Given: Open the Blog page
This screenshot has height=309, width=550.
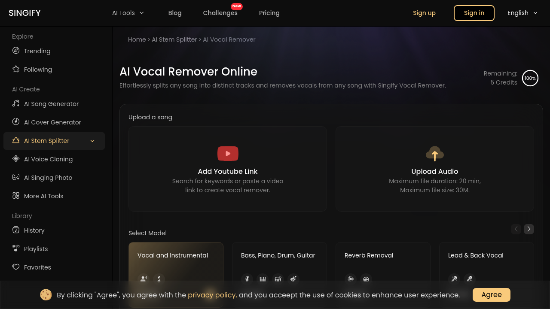Looking at the screenshot, I should tap(175, 13).
